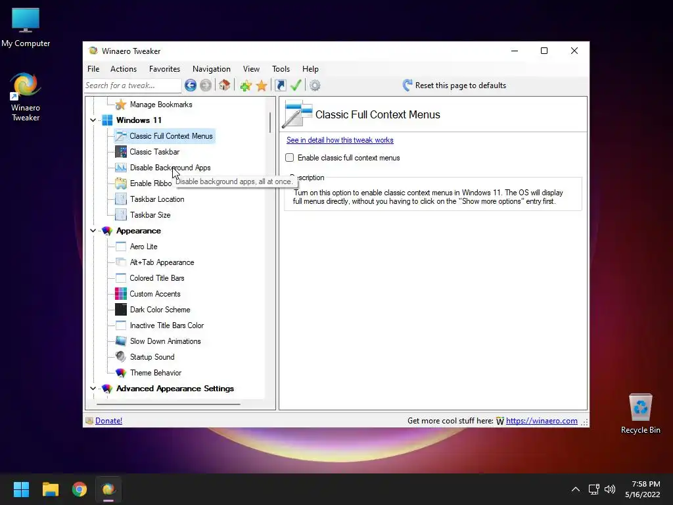The image size is (673, 505).
Task: Click the tree panel horizontal scrollbar
Action: click(168, 404)
